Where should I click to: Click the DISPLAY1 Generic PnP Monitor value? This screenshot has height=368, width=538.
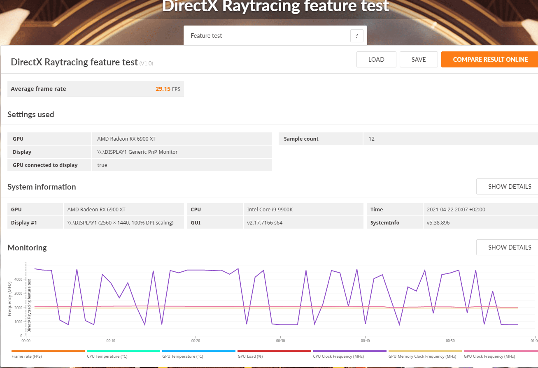(137, 152)
